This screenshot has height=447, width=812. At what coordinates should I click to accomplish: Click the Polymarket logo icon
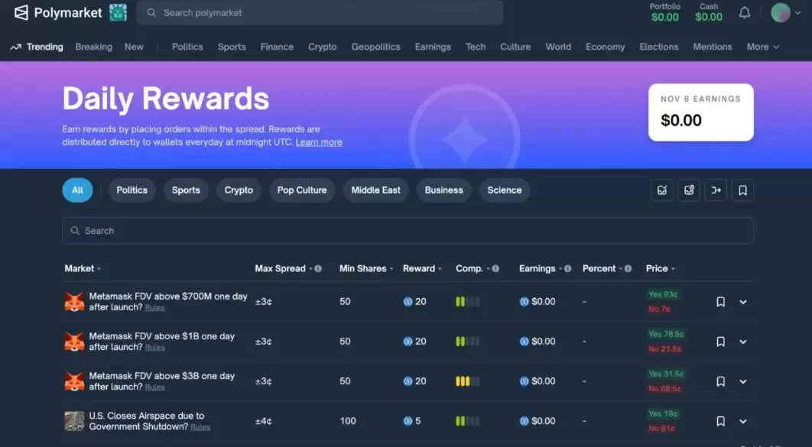[x=21, y=13]
